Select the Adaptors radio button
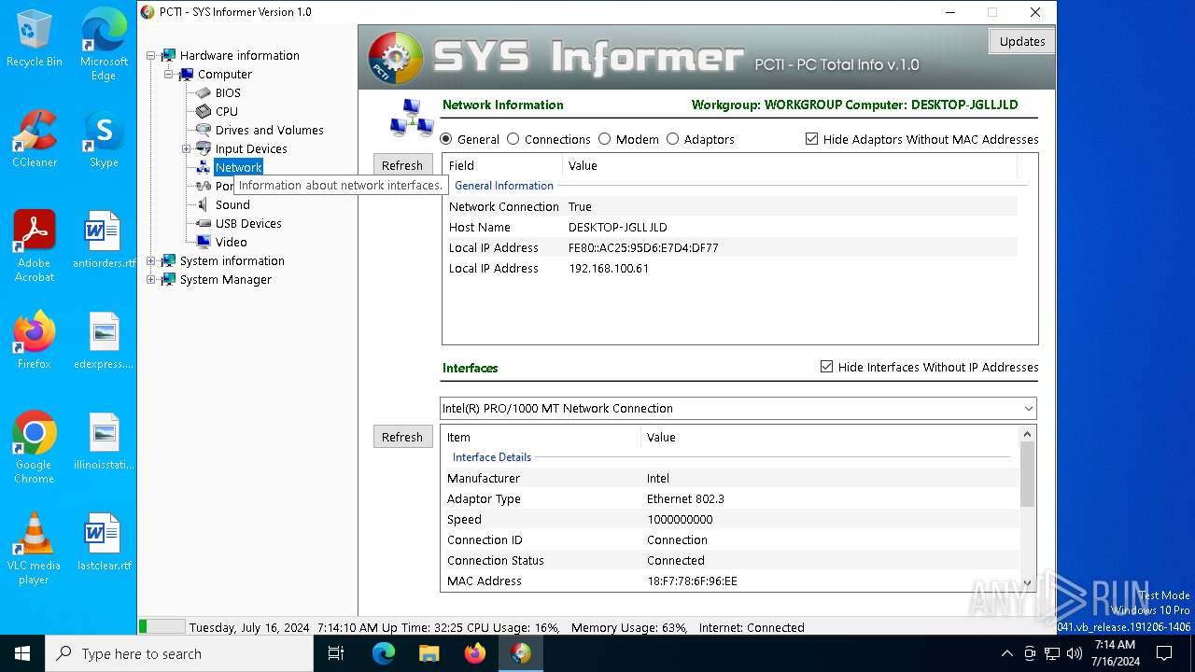Image resolution: width=1195 pixels, height=672 pixels. click(x=673, y=139)
